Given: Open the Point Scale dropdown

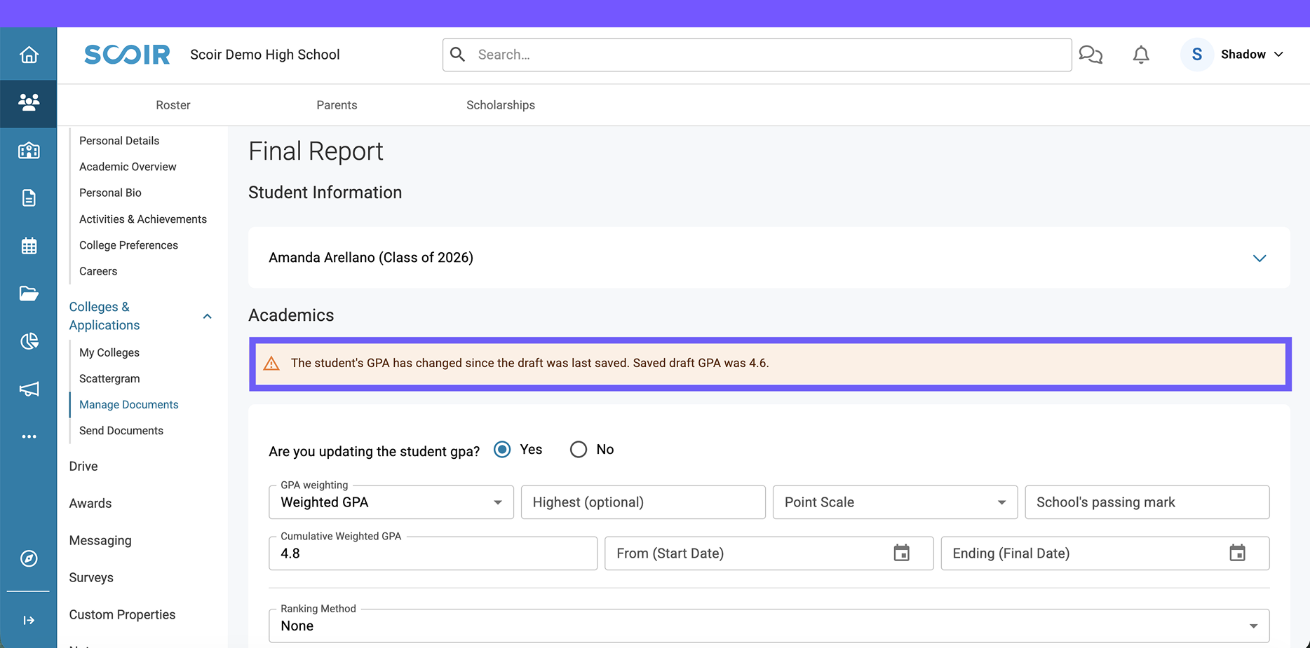Looking at the screenshot, I should (894, 502).
